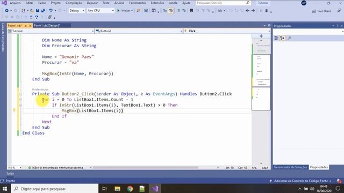Open File Explorer from the taskbar

coord(117,189)
